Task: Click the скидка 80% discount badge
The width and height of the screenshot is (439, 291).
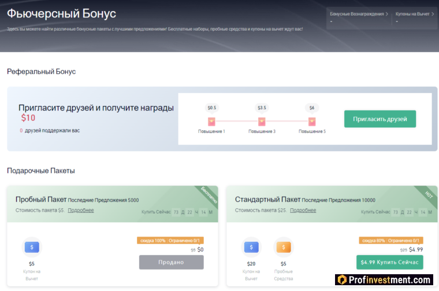Action: (x=391, y=241)
